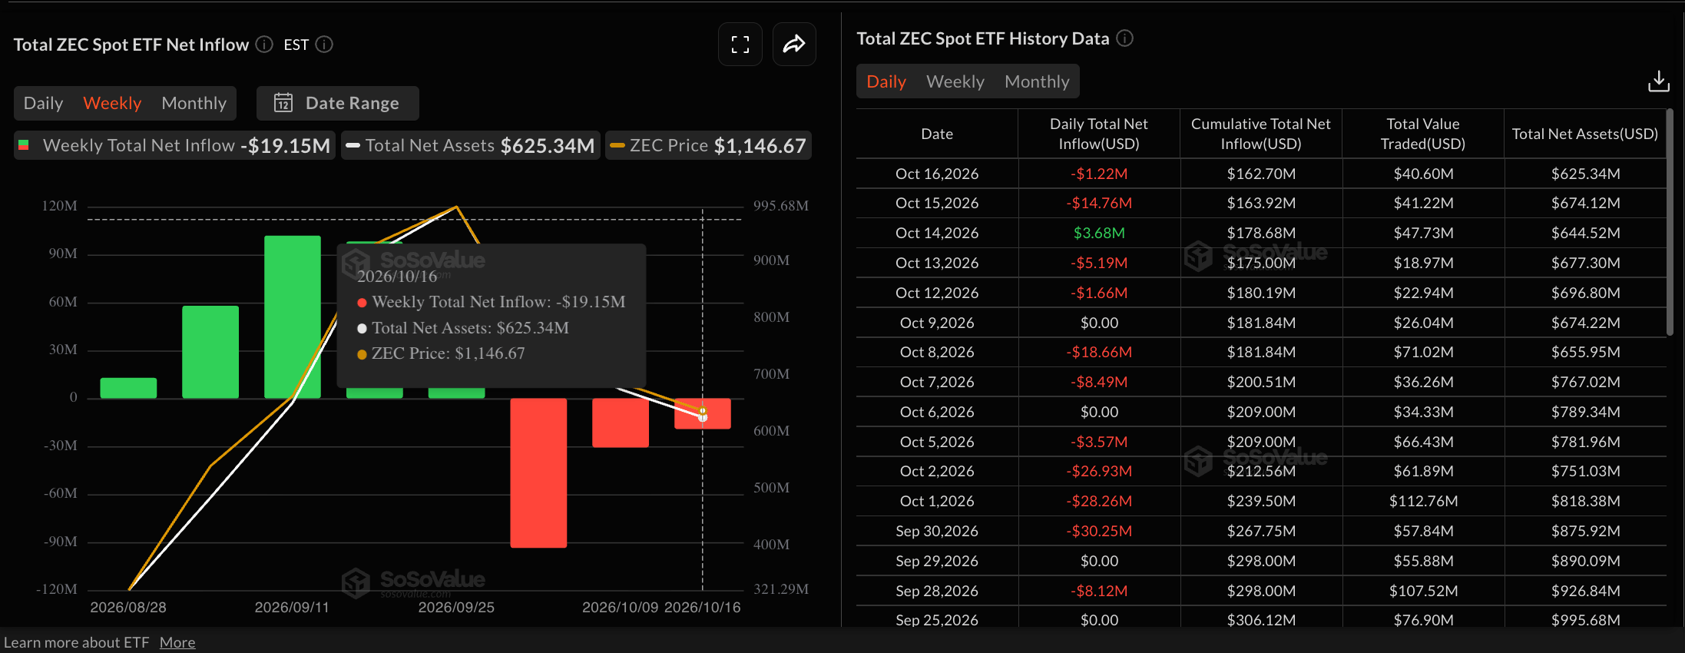Select Daily tab in History Data
The height and width of the screenshot is (653, 1685).
tap(886, 81)
